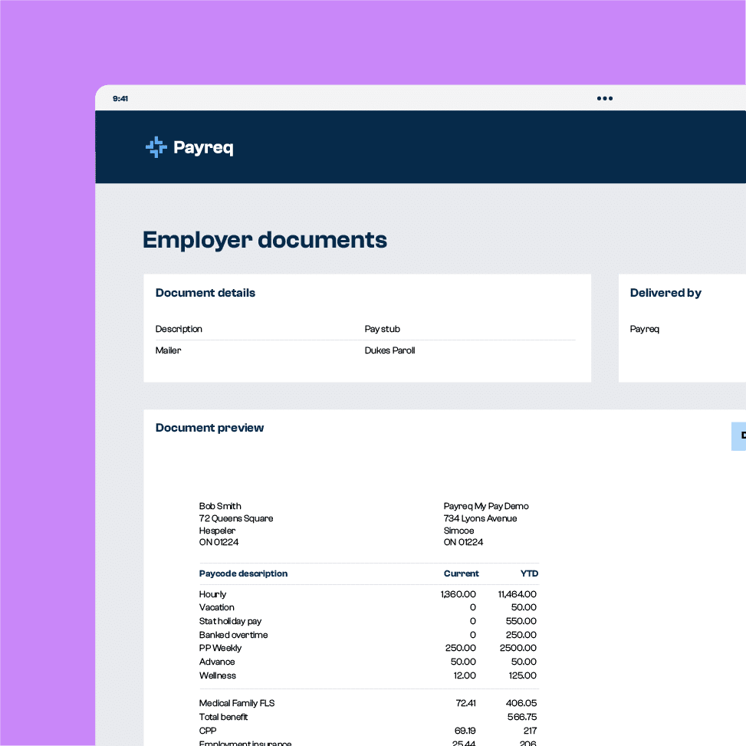Click the Hourly current value 1,360.00
Screen dimensions: 746x746
tap(458, 594)
